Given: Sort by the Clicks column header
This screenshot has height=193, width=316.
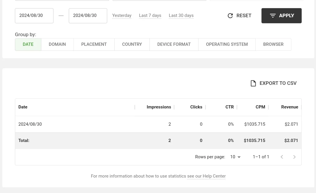Looking at the screenshot, I should pyautogui.click(x=196, y=107).
